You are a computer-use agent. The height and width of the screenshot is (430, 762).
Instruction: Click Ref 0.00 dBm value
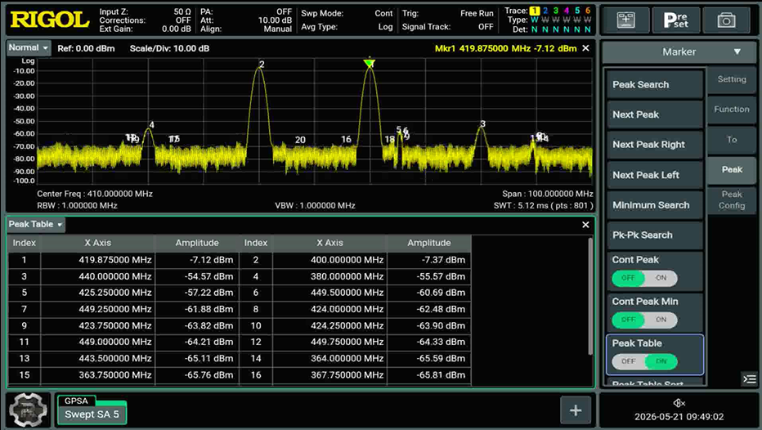pos(86,48)
